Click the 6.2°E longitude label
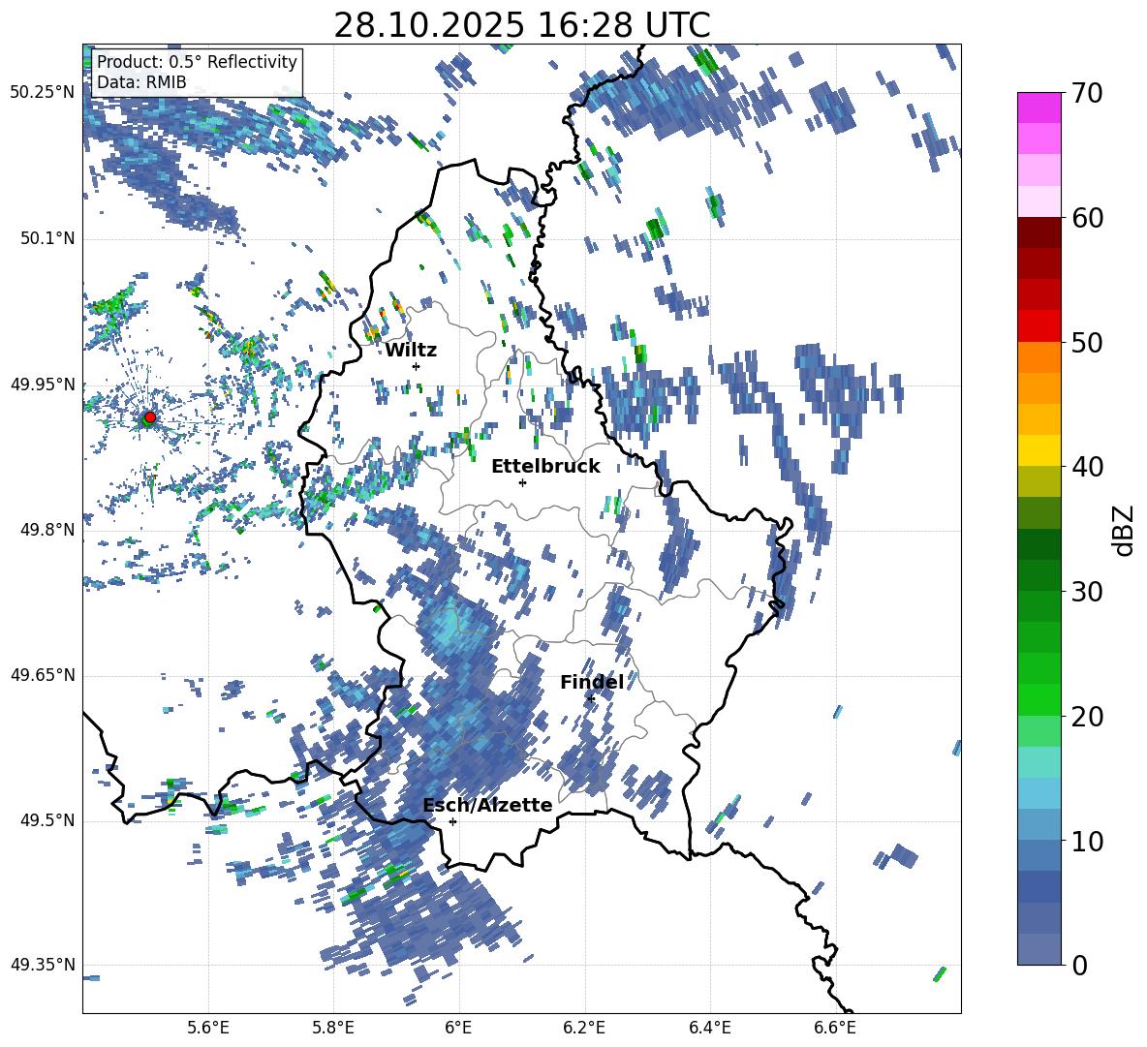This screenshot has width=1147, height=1047. coord(584,1028)
